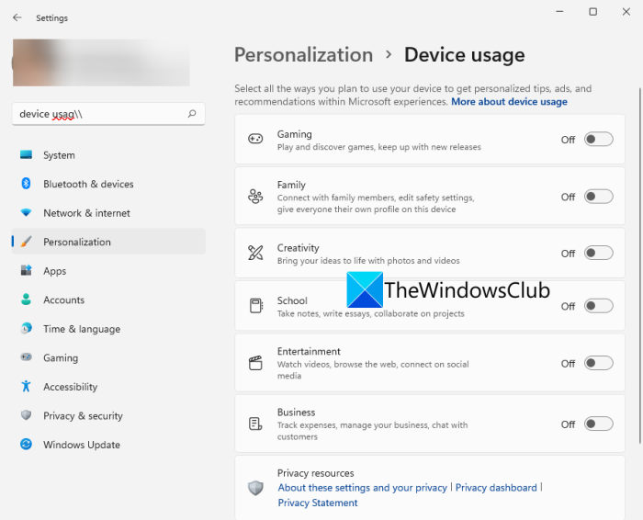Turn on the Family toggle

point(598,197)
